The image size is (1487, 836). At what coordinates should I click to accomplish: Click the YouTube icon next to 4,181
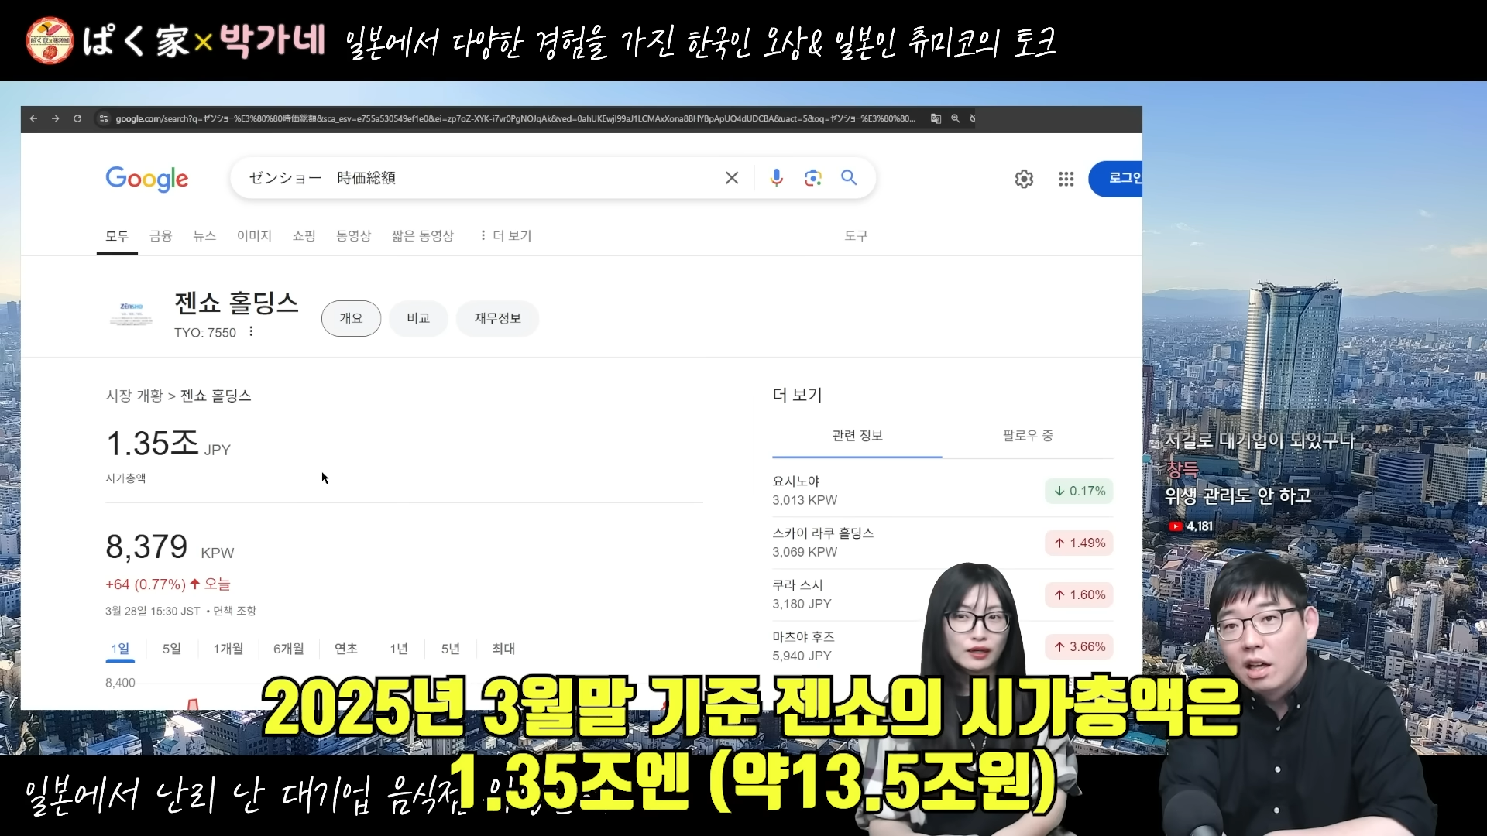1176,526
